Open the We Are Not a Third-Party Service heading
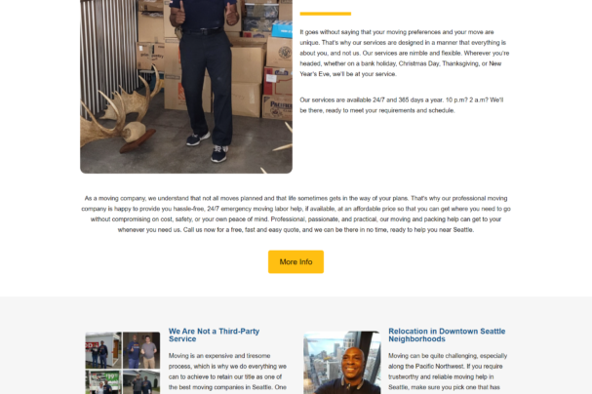 [214, 335]
